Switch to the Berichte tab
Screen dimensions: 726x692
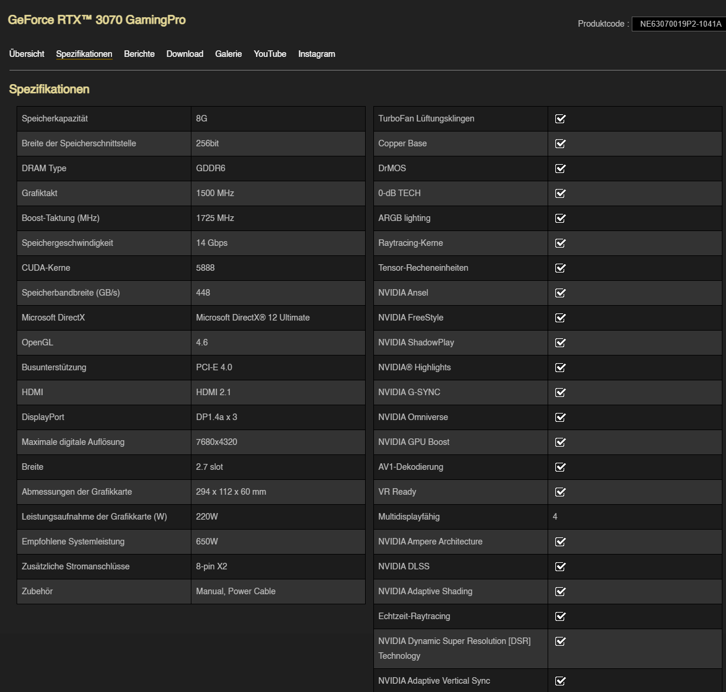[x=139, y=54]
